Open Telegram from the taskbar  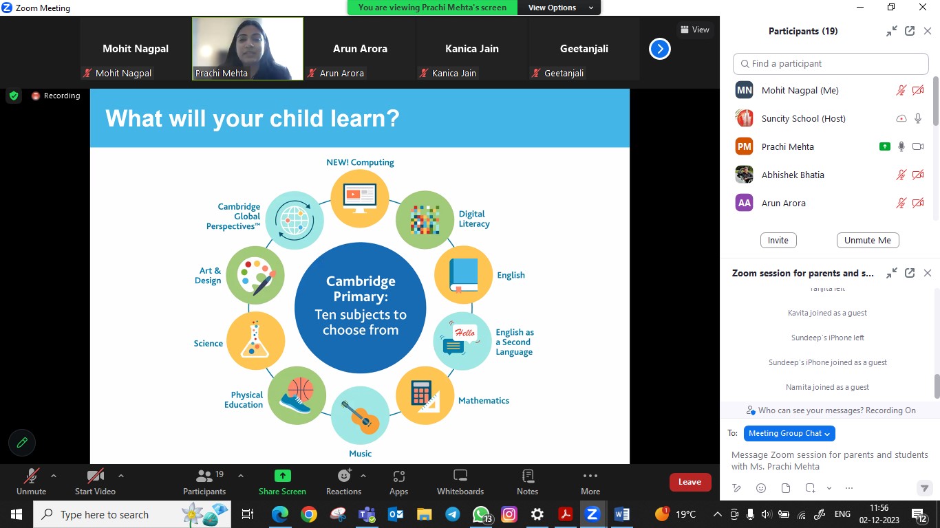tap(453, 514)
